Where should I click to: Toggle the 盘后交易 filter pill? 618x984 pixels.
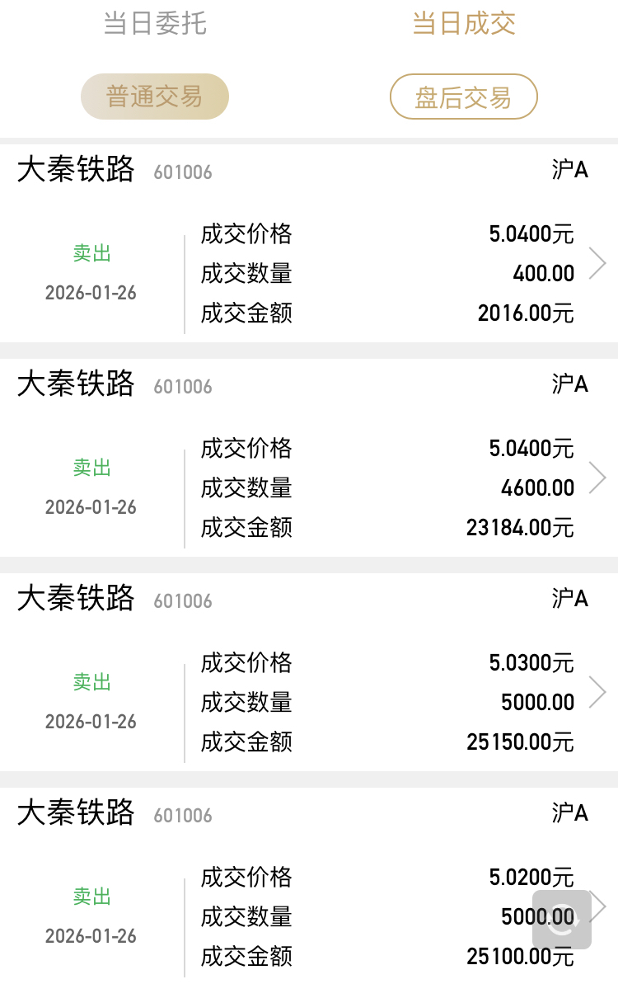coord(464,97)
